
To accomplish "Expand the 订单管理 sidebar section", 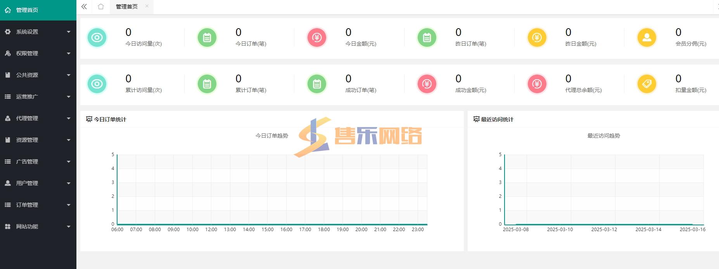I will point(38,205).
